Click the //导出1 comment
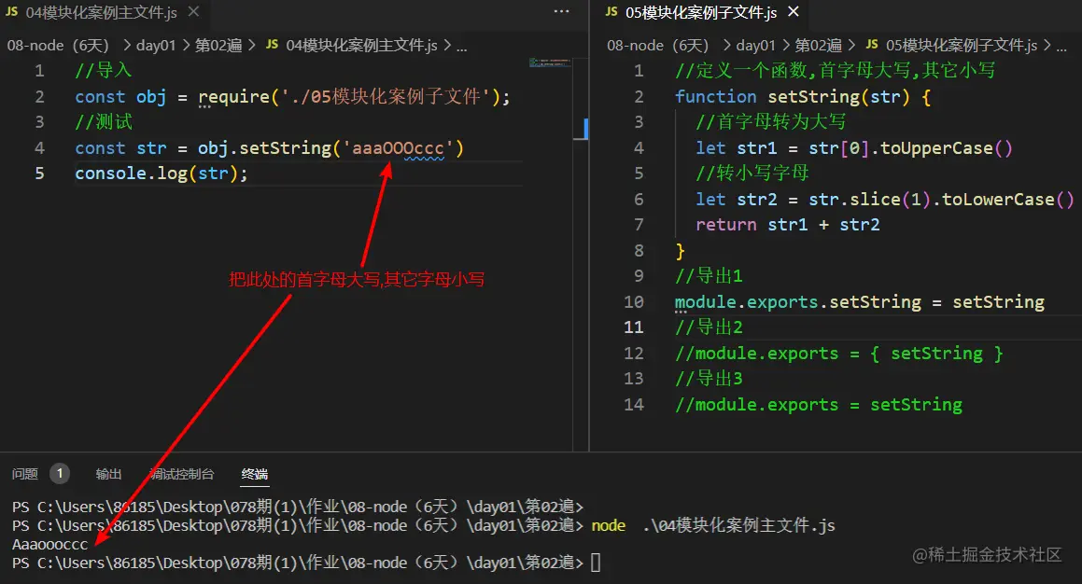This screenshot has height=584, width=1082. [x=709, y=276]
